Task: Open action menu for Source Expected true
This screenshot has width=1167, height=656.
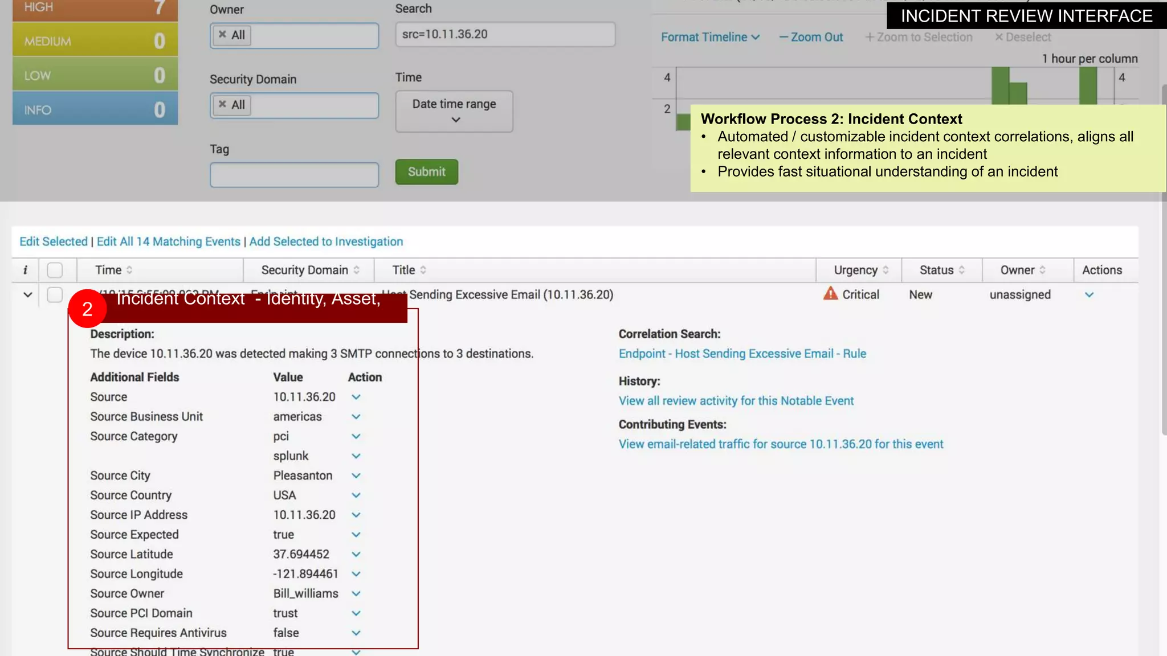Action: point(356,535)
